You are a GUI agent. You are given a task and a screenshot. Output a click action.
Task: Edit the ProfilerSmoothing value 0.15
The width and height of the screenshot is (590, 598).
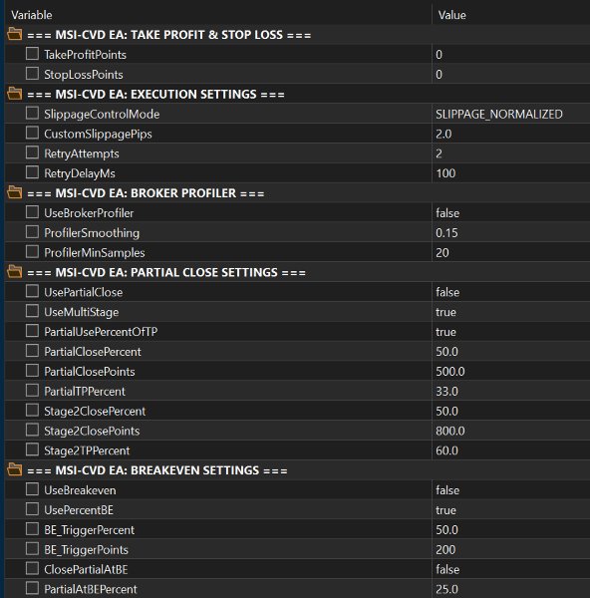(x=446, y=233)
